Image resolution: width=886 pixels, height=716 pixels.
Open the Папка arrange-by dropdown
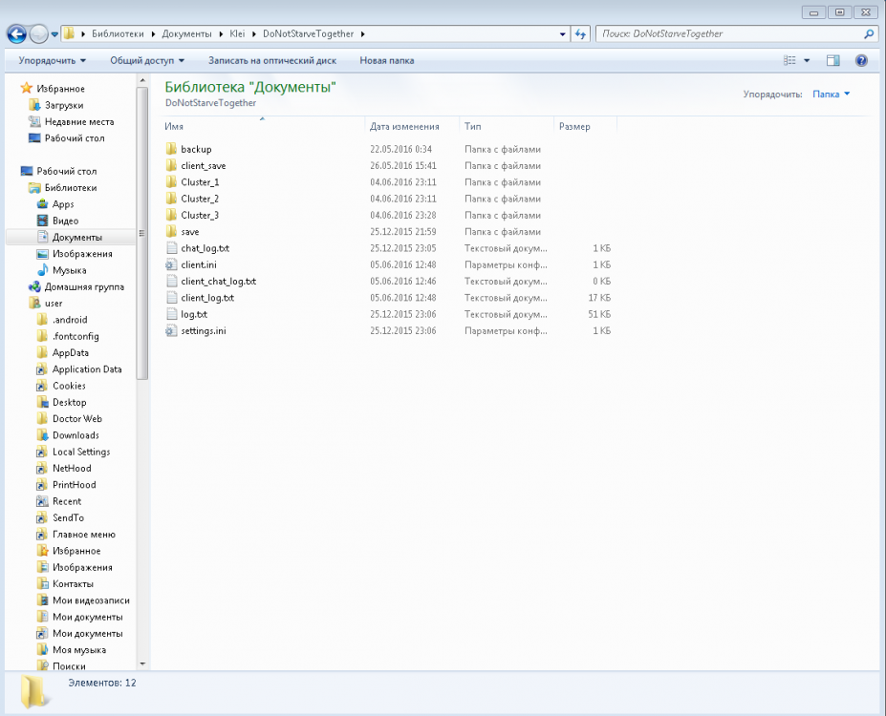pyautogui.click(x=832, y=95)
